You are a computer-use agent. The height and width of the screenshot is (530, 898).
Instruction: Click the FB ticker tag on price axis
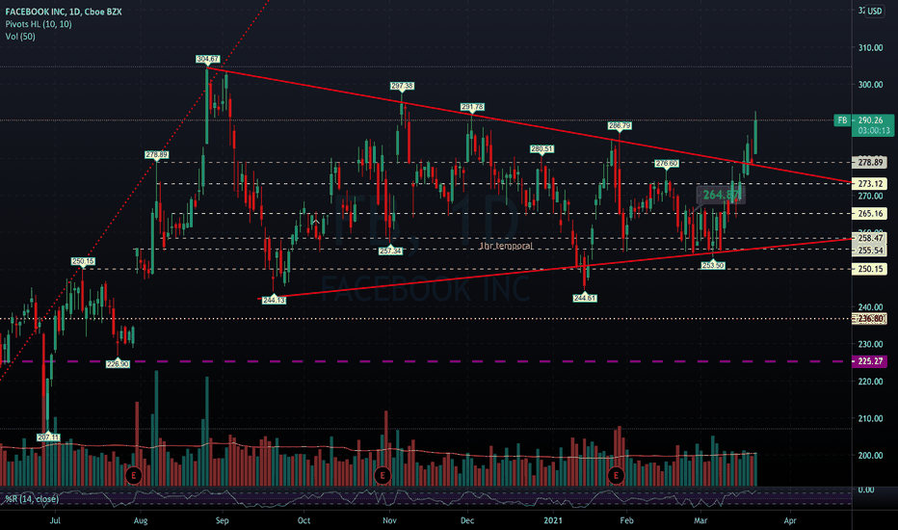(842, 120)
